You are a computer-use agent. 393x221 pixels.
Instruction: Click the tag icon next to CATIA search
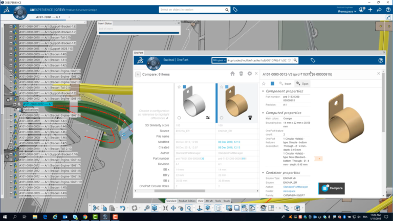pyautogui.click(x=235, y=10)
